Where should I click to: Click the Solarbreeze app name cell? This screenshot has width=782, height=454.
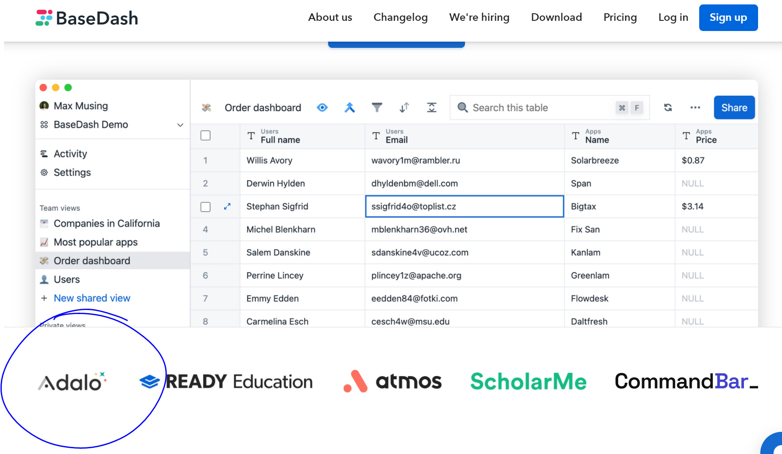point(619,160)
